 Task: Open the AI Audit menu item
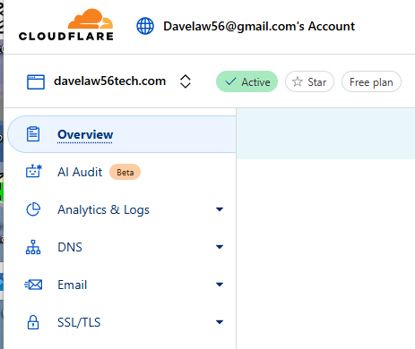pyautogui.click(x=122, y=172)
